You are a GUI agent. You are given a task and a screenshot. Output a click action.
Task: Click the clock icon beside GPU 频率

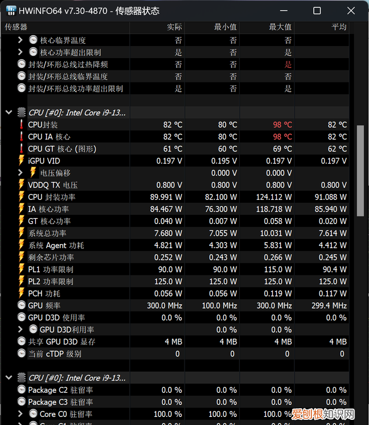(x=21, y=305)
